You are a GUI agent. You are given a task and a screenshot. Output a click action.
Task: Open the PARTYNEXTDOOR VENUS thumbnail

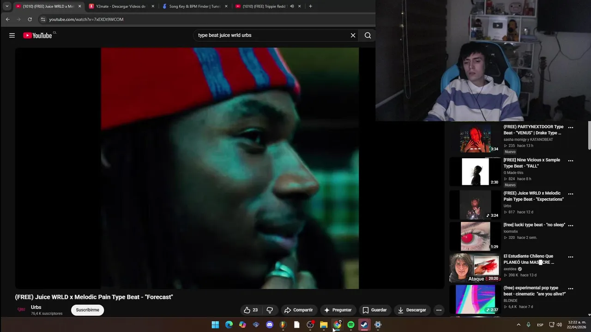[x=475, y=138]
